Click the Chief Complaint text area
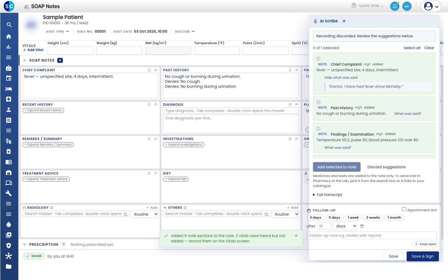The image size is (448, 280). coord(90,86)
